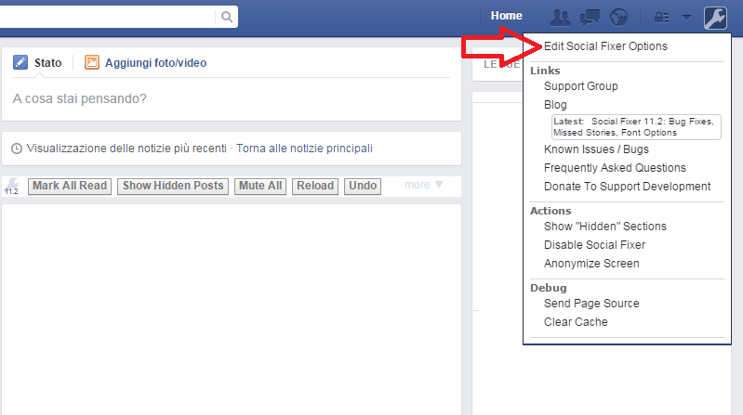Choose Donate To Support Development

[x=627, y=187]
